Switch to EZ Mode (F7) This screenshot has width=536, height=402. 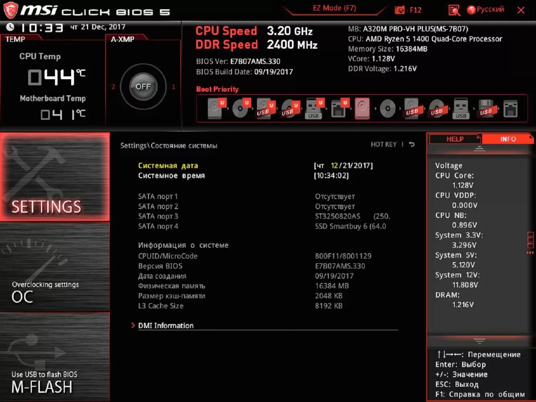(335, 8)
